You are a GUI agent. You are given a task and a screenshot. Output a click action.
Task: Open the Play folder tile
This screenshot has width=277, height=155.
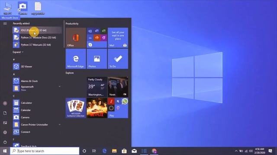(118, 108)
